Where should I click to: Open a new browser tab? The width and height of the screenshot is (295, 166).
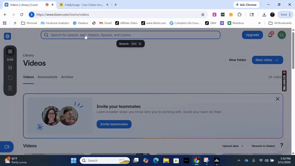pos(116,5)
